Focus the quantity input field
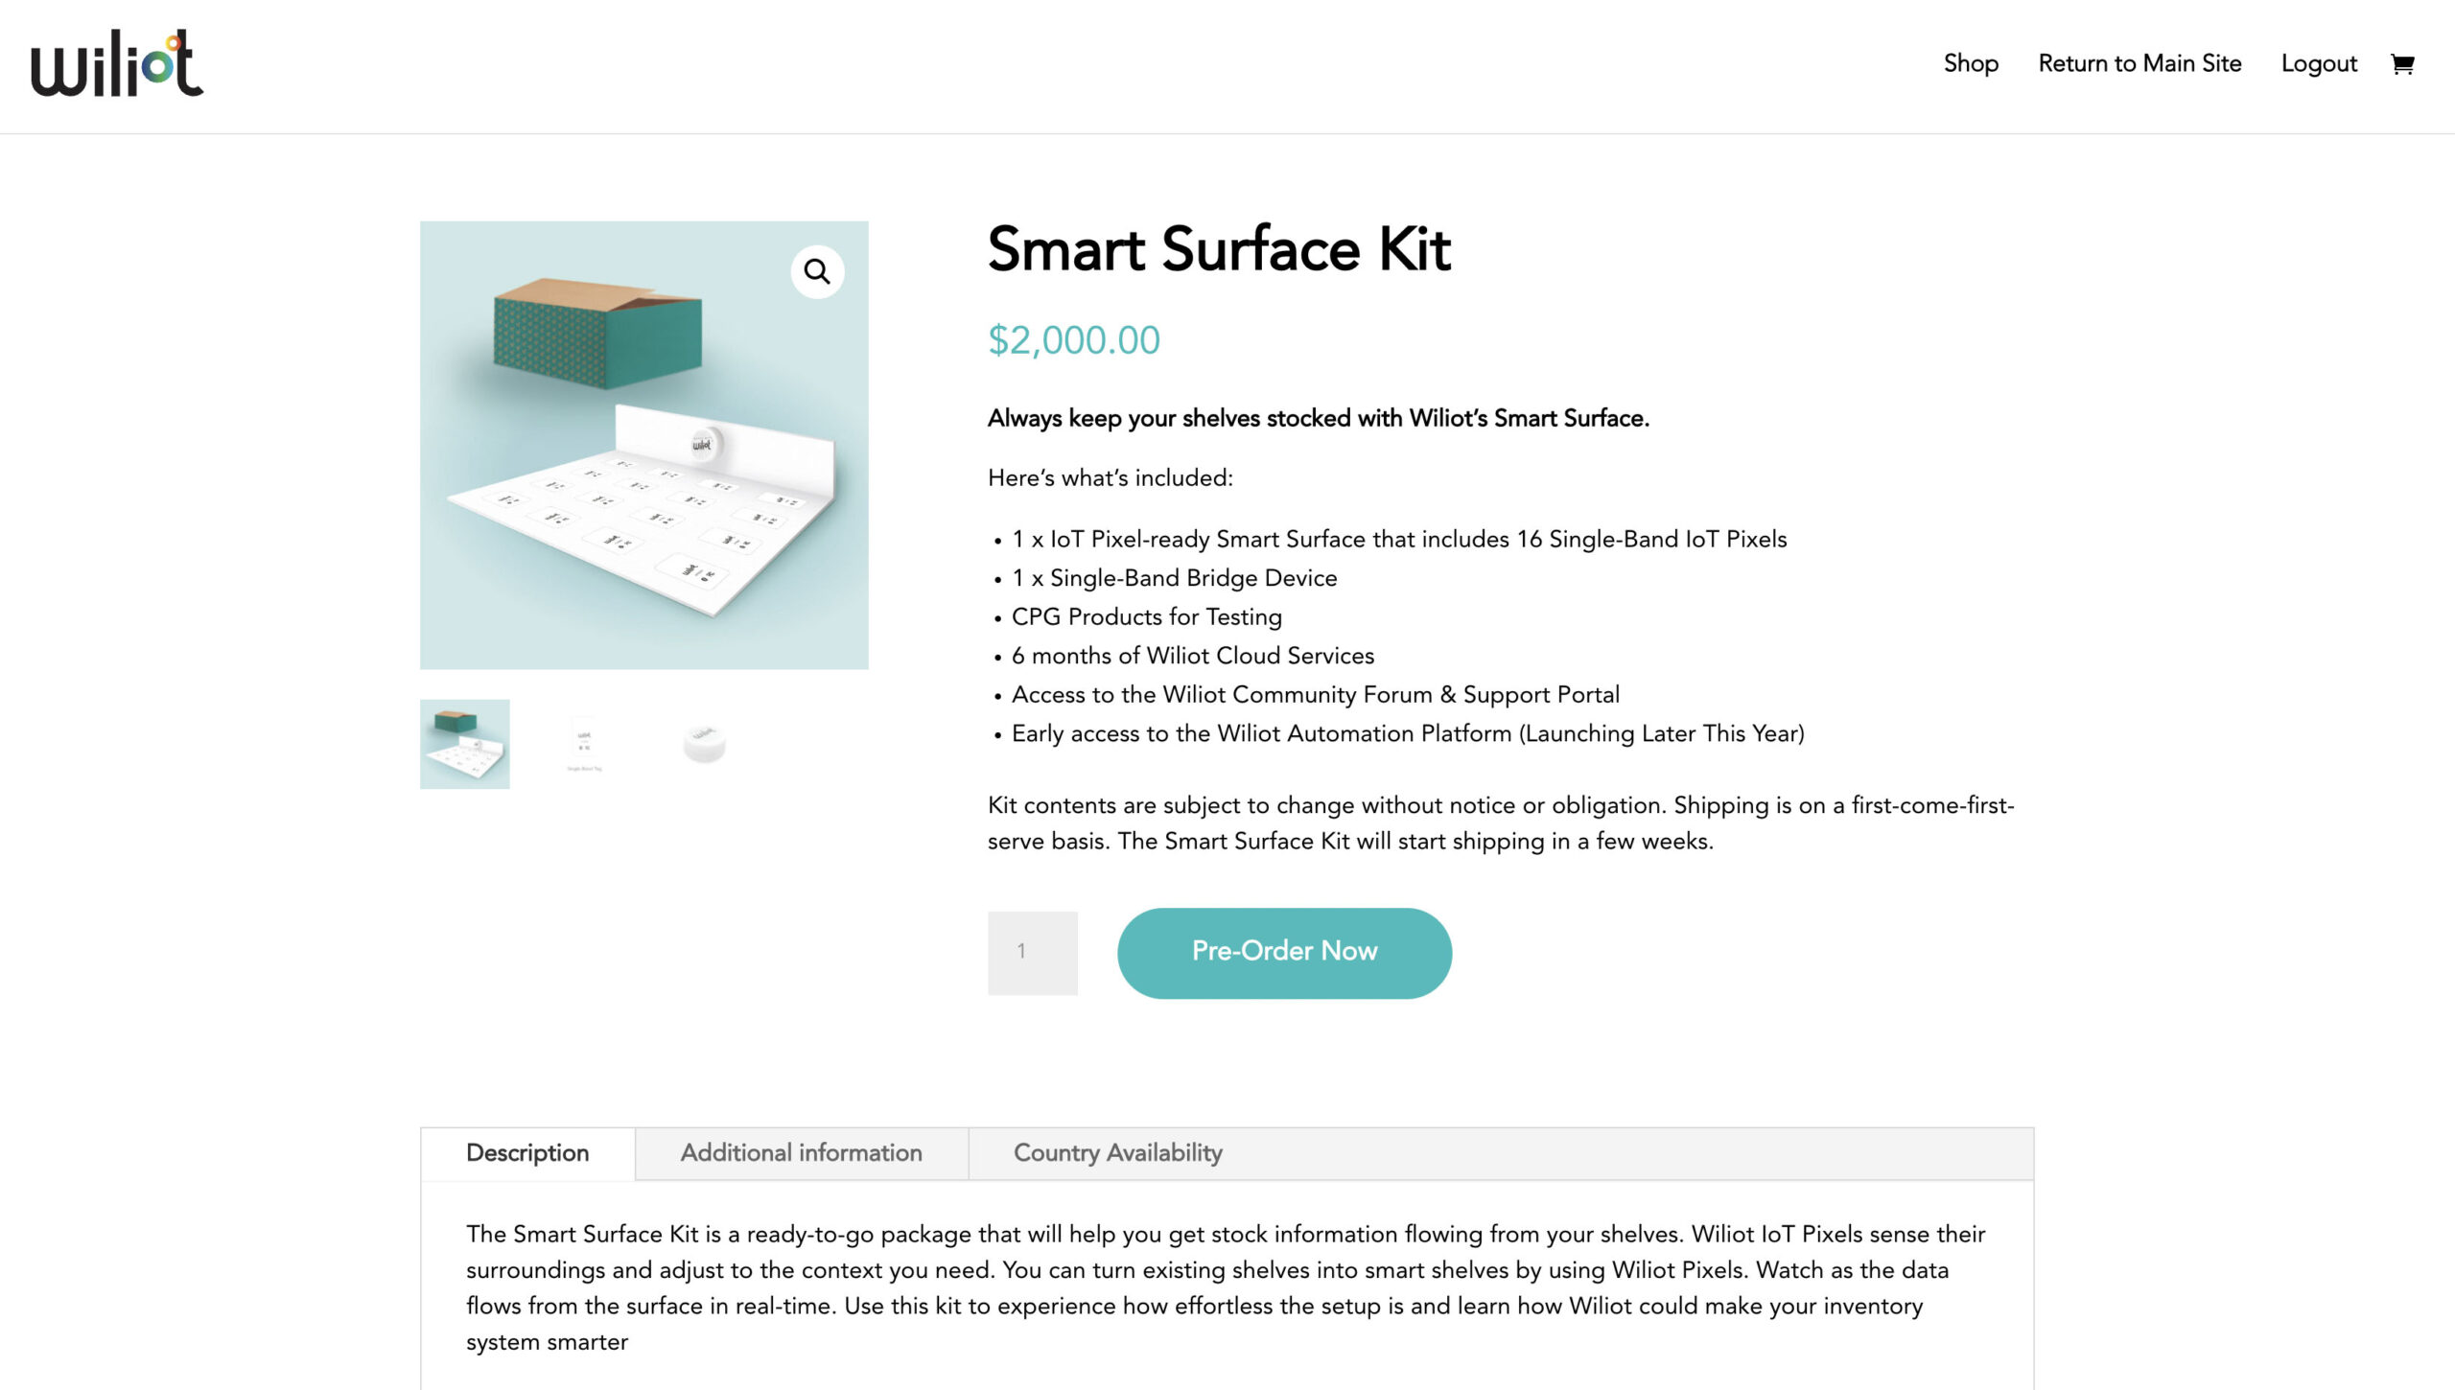This screenshot has height=1390, width=2455. 1032,952
